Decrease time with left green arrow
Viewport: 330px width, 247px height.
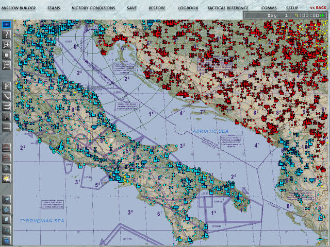pos(321,15)
